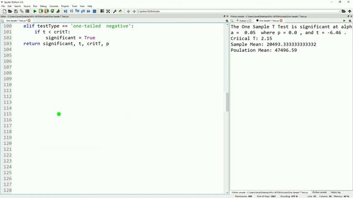Toggle fullscreen mode icon
Viewport: 353px width, 198px height.
108,11
